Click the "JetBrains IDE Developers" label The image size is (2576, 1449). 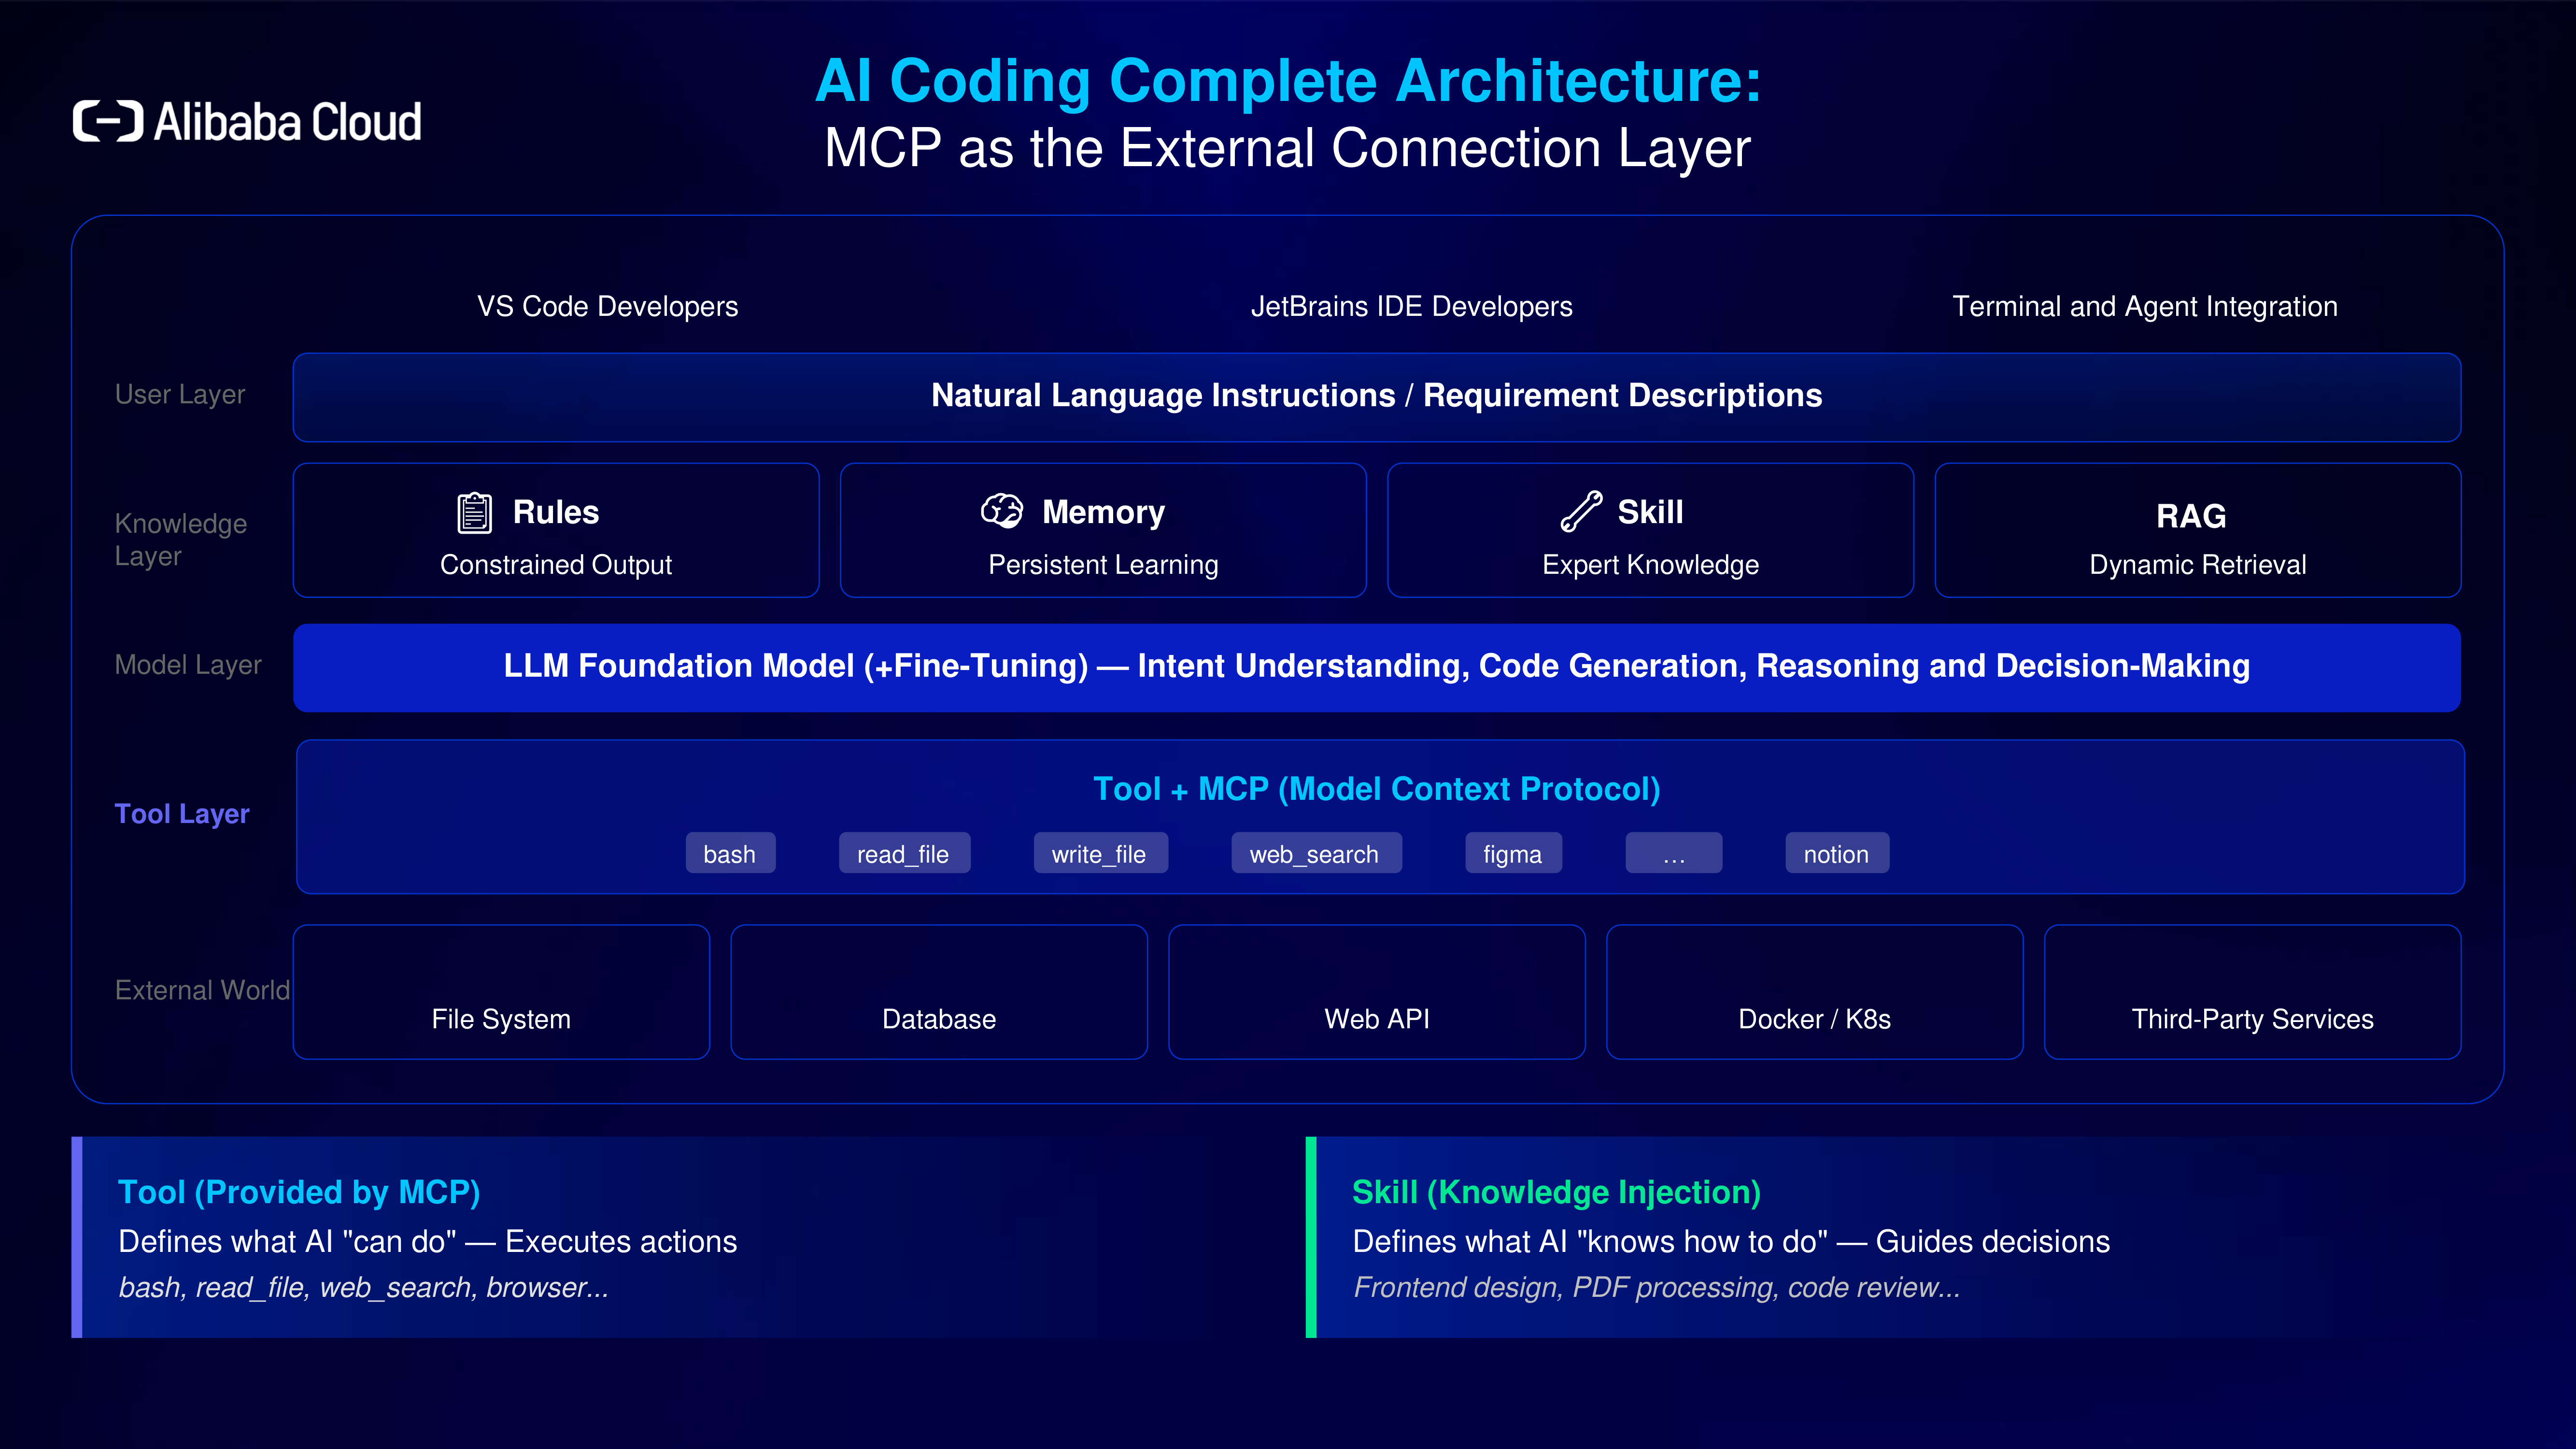click(1412, 306)
